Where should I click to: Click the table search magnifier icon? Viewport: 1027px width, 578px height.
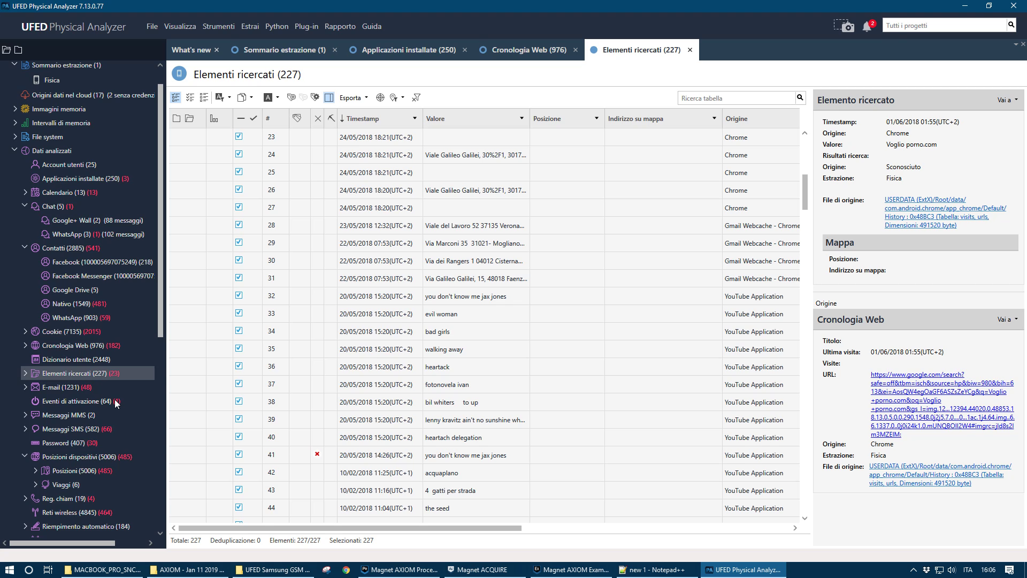[800, 97]
